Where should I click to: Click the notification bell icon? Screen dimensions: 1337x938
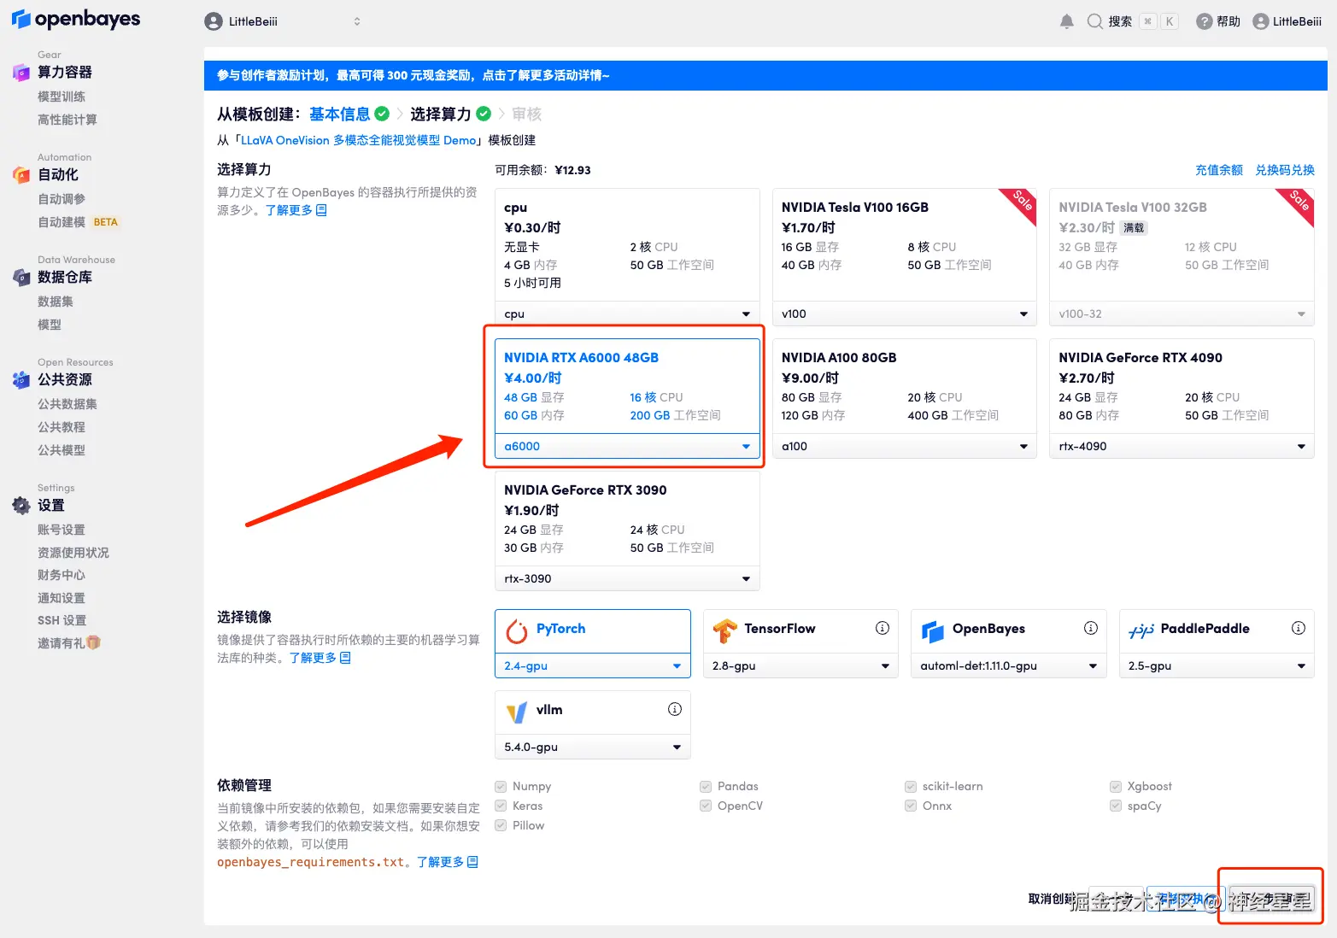1066,21
